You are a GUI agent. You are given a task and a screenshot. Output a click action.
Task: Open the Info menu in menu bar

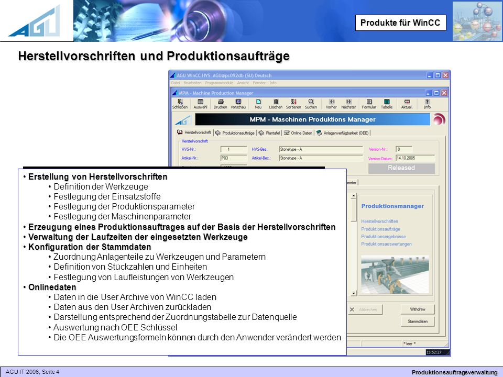tap(272, 83)
